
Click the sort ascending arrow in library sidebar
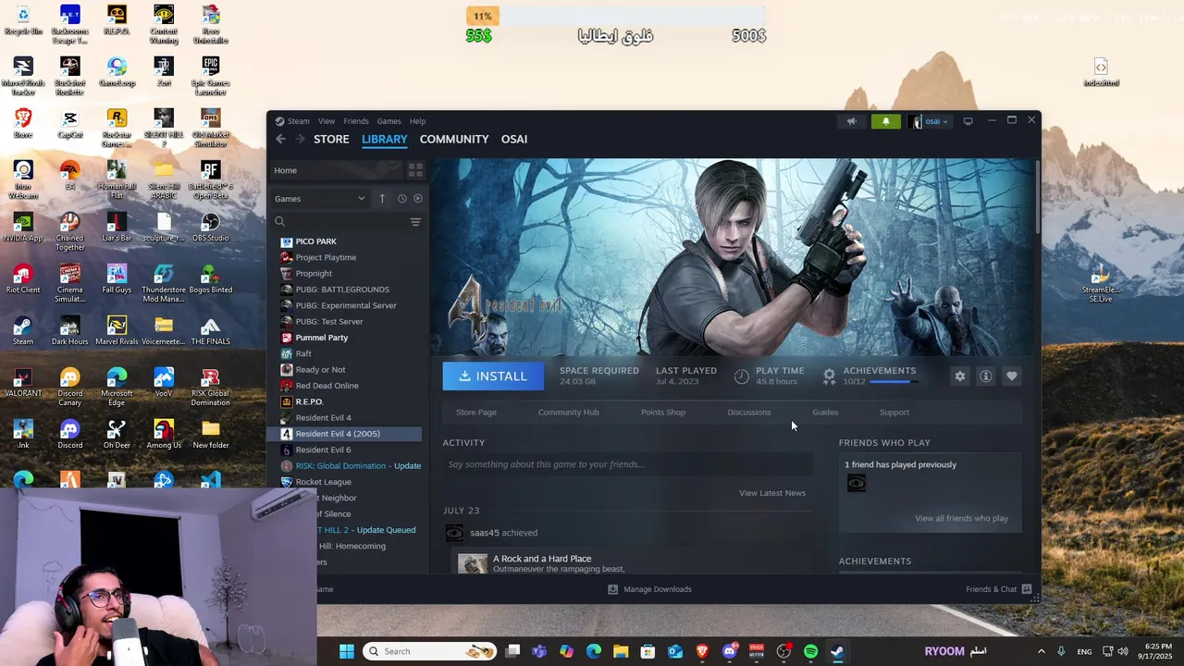[x=382, y=199]
